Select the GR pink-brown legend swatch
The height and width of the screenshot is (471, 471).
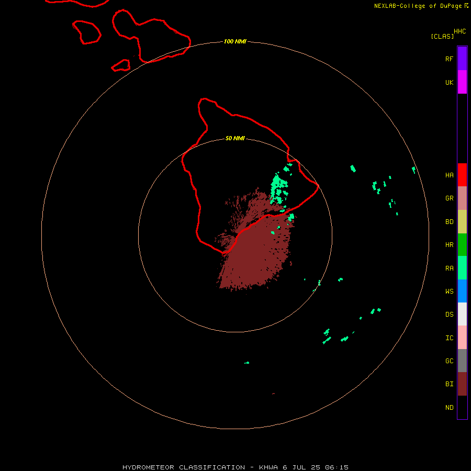coord(462,198)
